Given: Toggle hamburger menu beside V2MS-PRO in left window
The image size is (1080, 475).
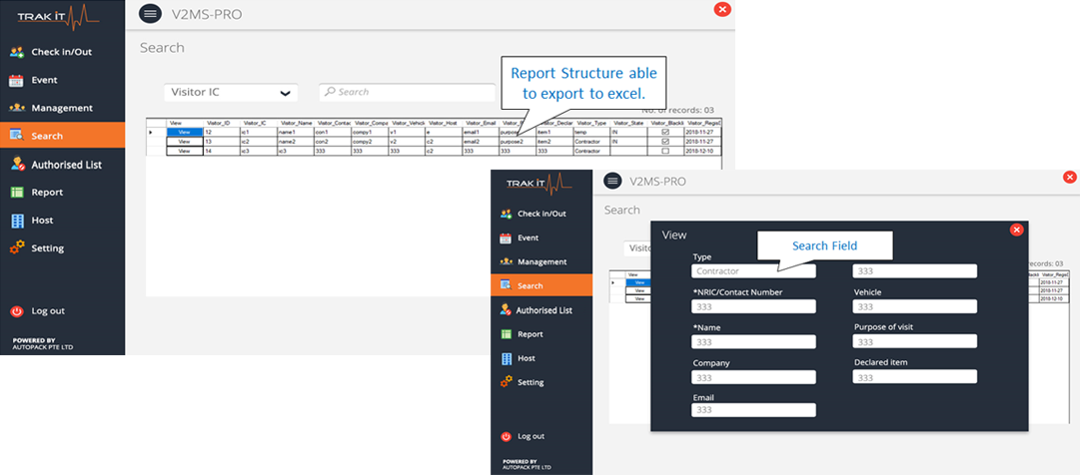Looking at the screenshot, I should point(149,13).
